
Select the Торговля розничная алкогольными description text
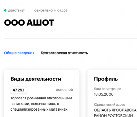[x=41, y=104]
